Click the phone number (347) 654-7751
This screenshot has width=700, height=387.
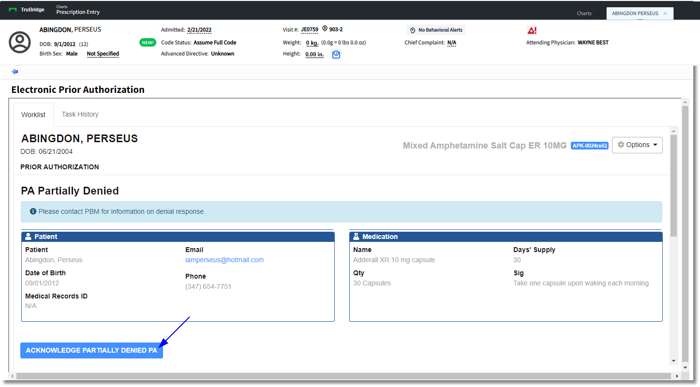(x=209, y=286)
